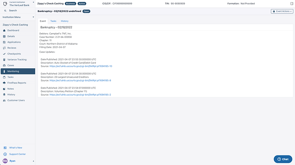
Task: Click the Customer Users people icon
Action: click(4, 101)
